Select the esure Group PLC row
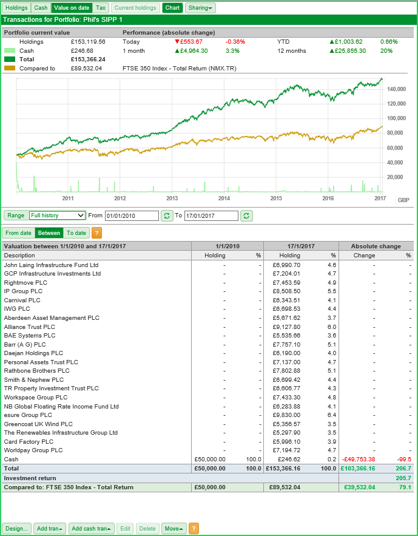418x536 pixels. 207,415
